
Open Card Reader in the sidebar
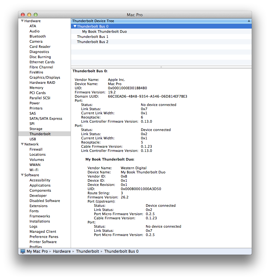tap(40, 47)
